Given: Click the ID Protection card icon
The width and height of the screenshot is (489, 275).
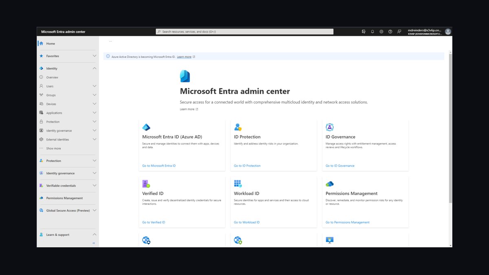Looking at the screenshot, I should point(238,127).
